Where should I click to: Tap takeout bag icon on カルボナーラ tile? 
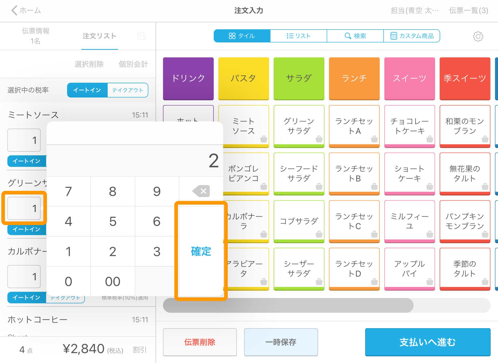coord(264,234)
